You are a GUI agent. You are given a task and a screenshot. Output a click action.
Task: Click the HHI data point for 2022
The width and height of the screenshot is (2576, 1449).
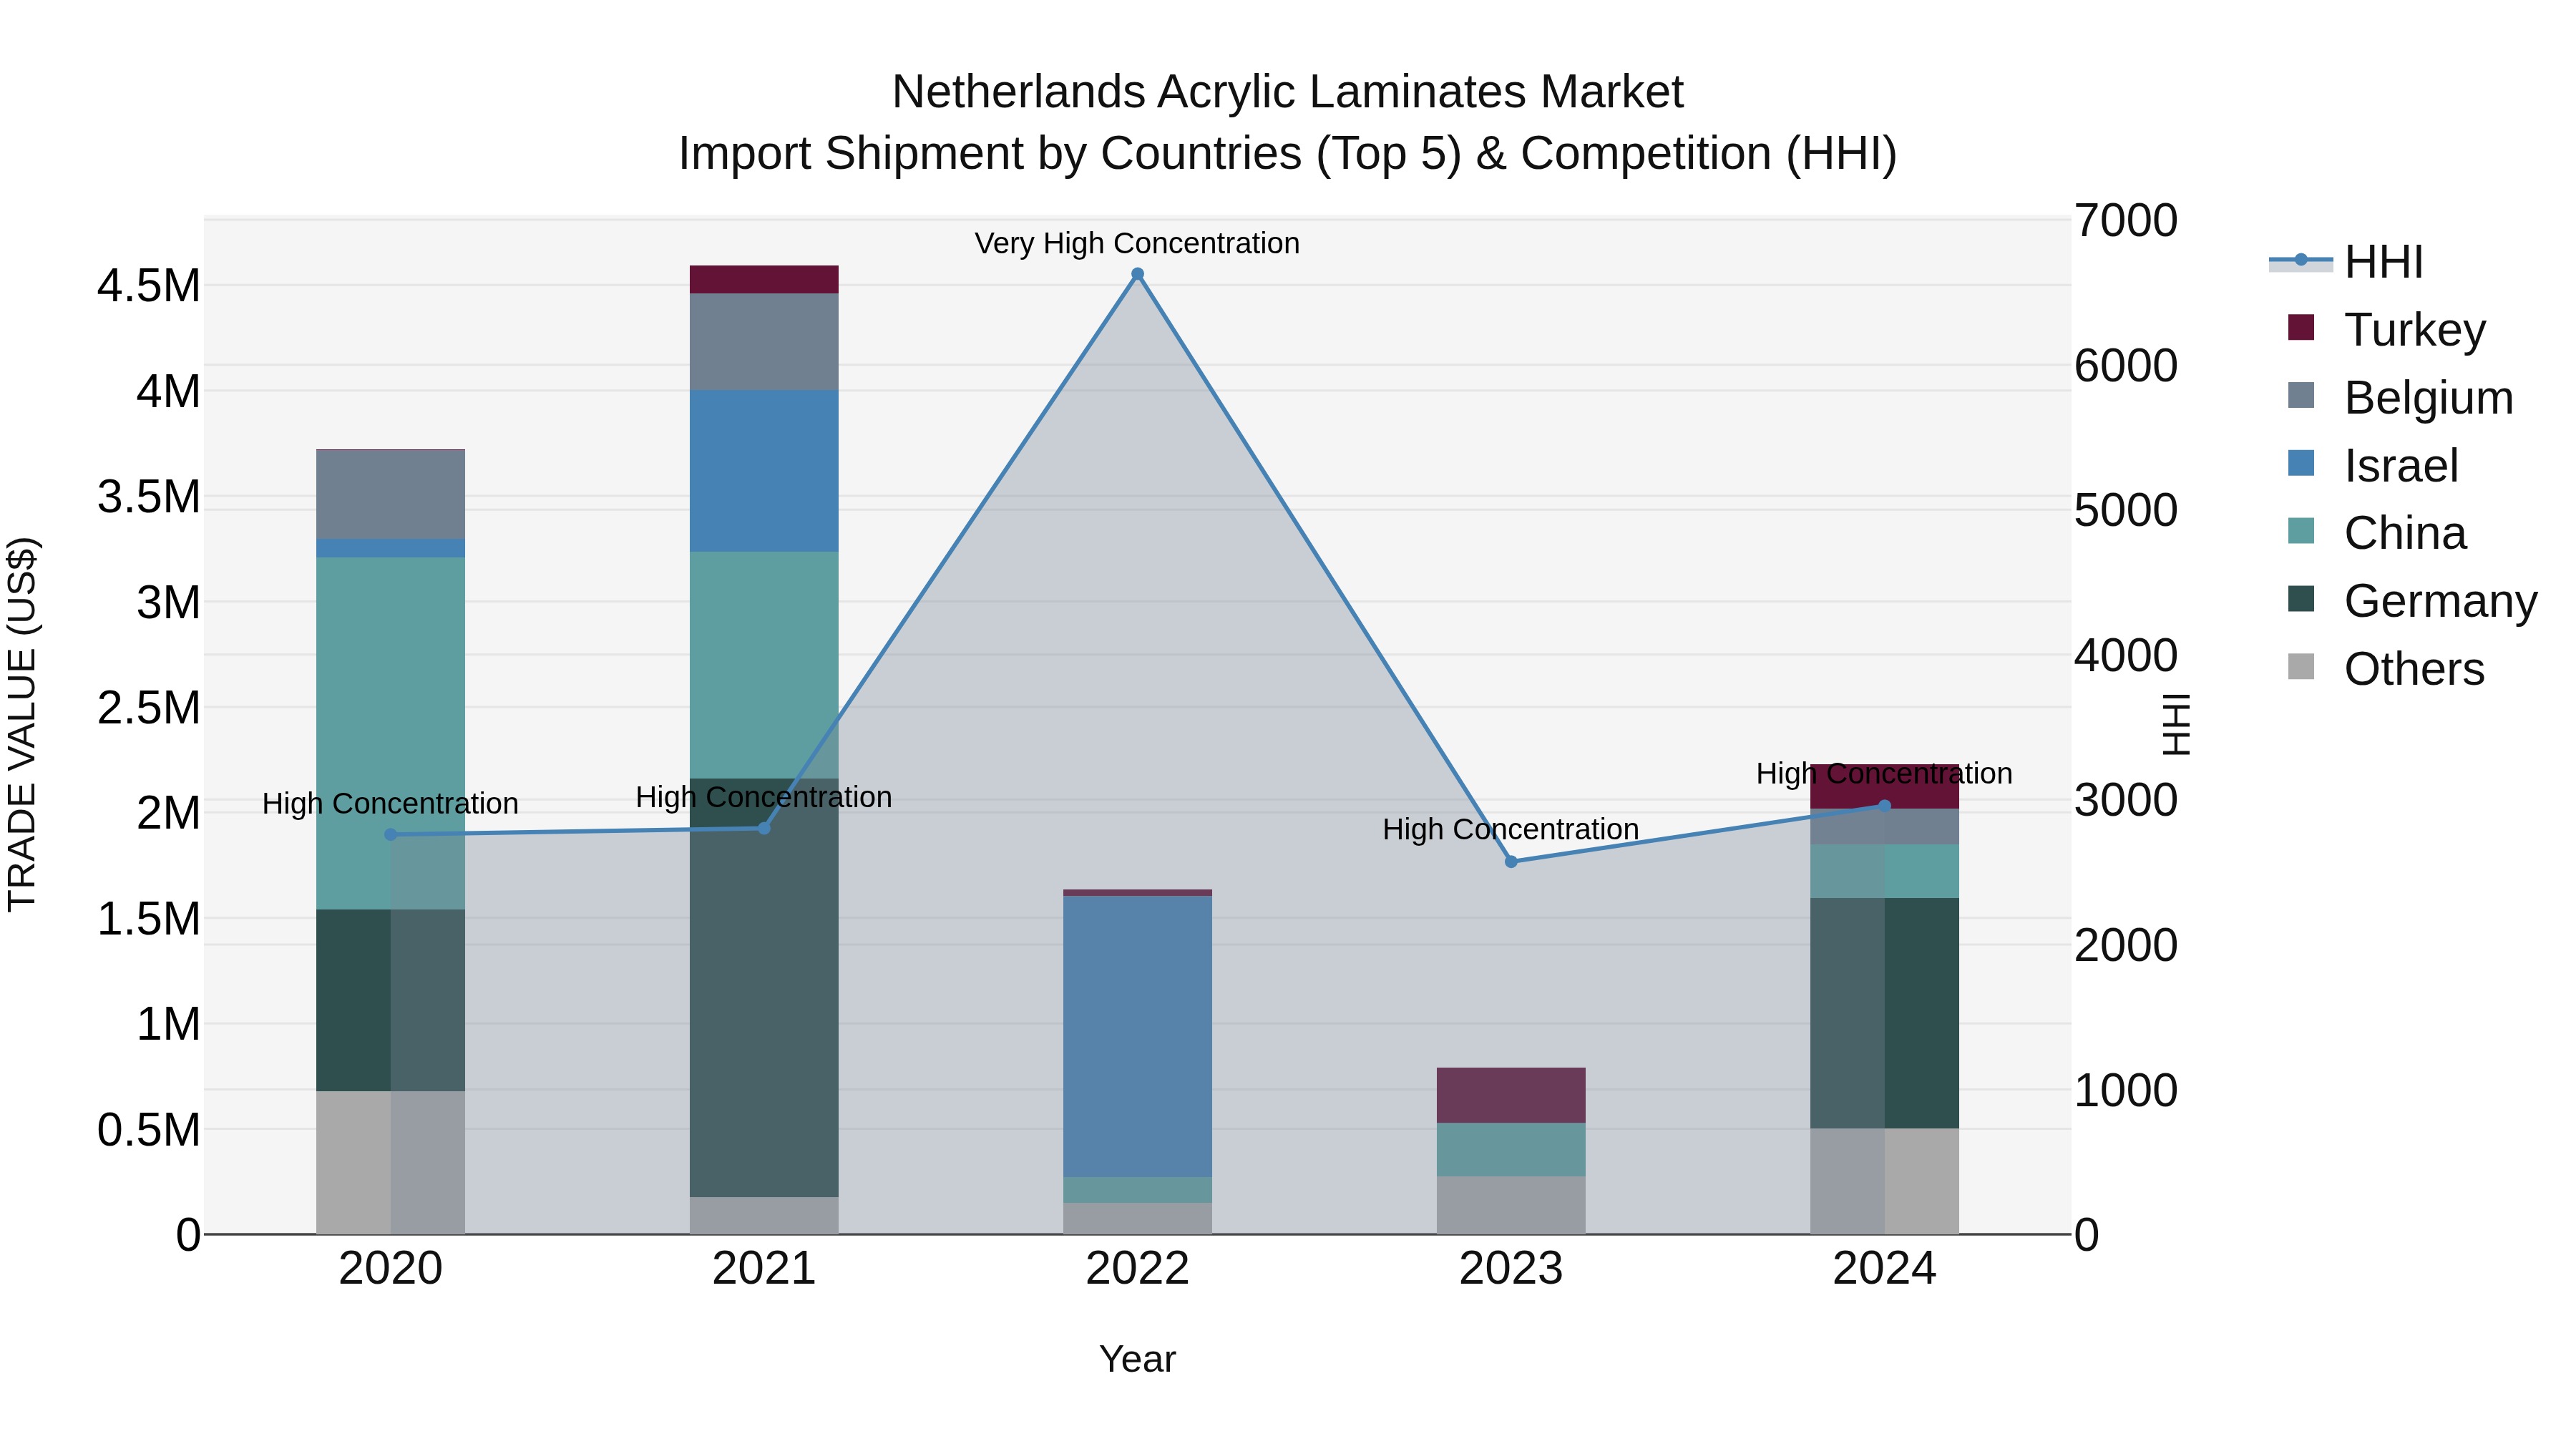1137,274
